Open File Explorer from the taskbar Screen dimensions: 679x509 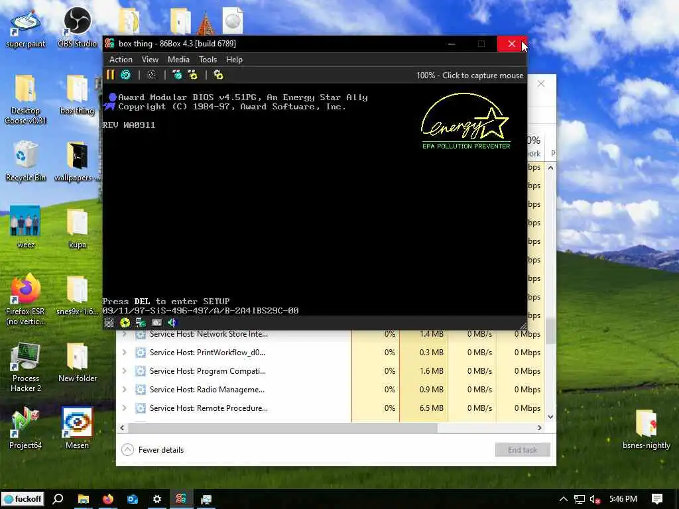83,499
